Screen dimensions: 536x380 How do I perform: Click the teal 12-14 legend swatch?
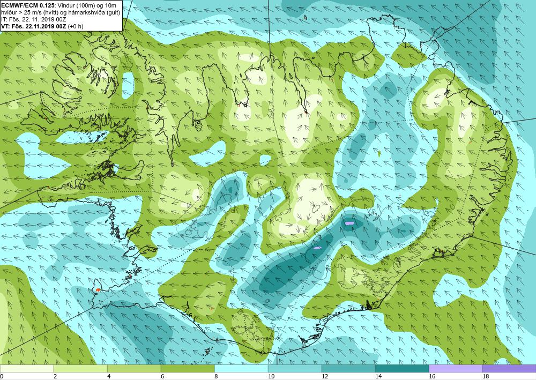coord(348,368)
